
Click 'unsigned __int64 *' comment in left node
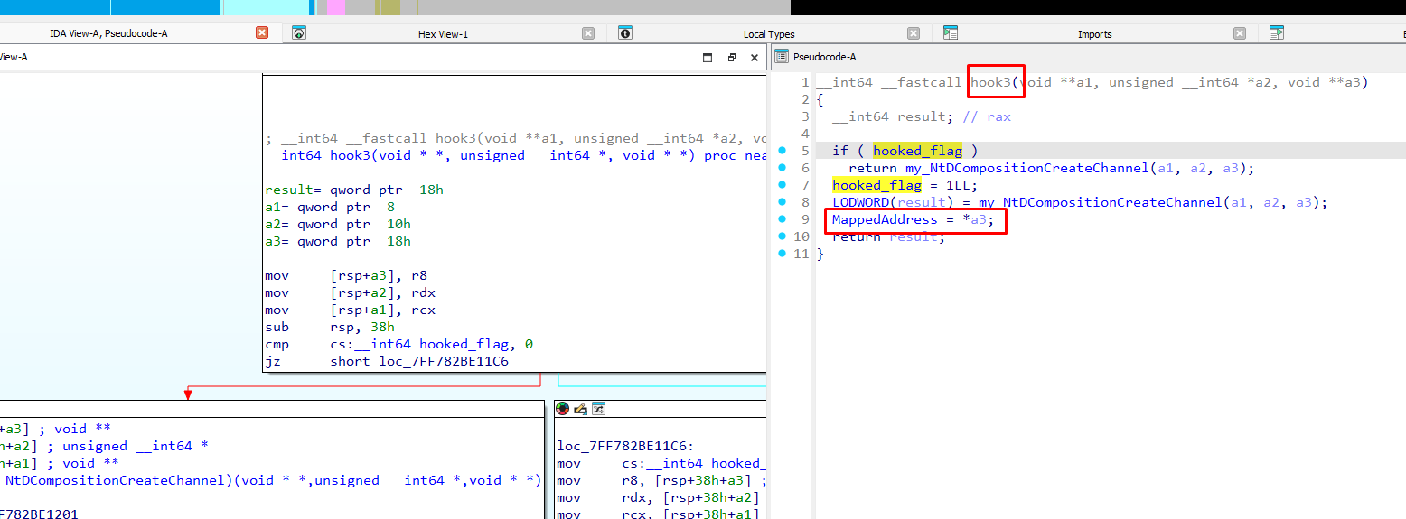coord(136,446)
